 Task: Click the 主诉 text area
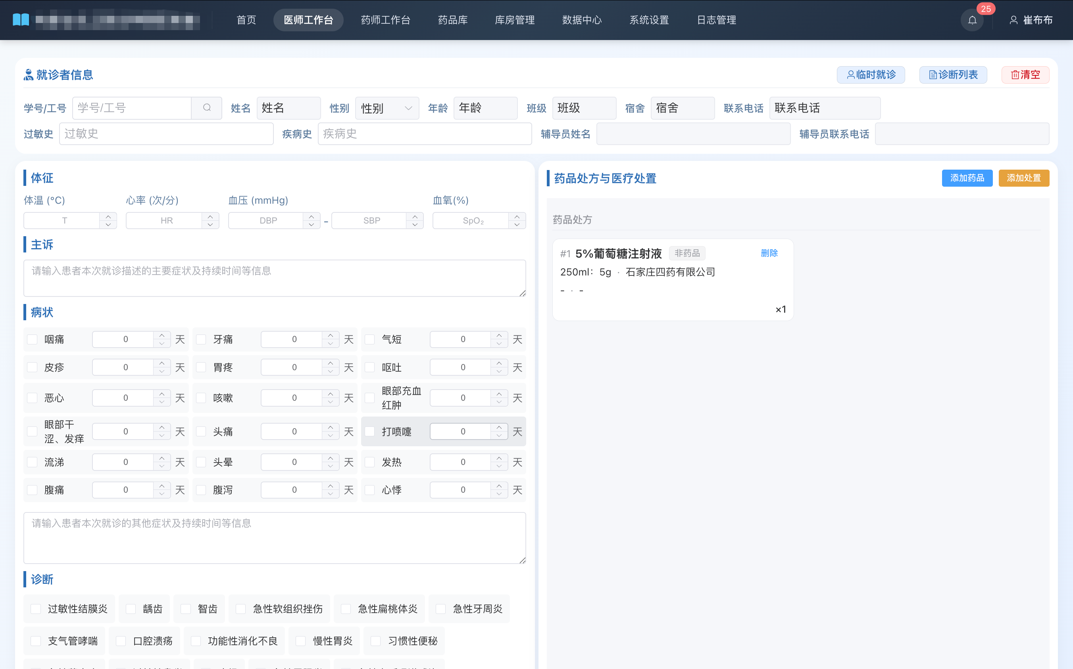275,278
